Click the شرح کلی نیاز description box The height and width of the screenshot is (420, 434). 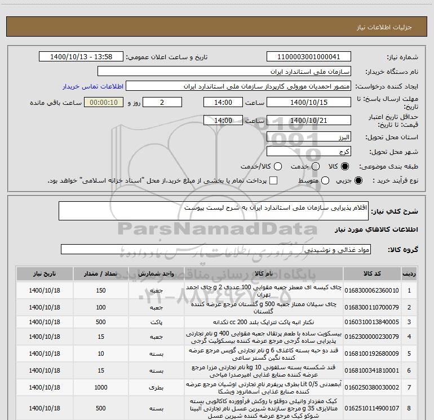click(x=214, y=211)
